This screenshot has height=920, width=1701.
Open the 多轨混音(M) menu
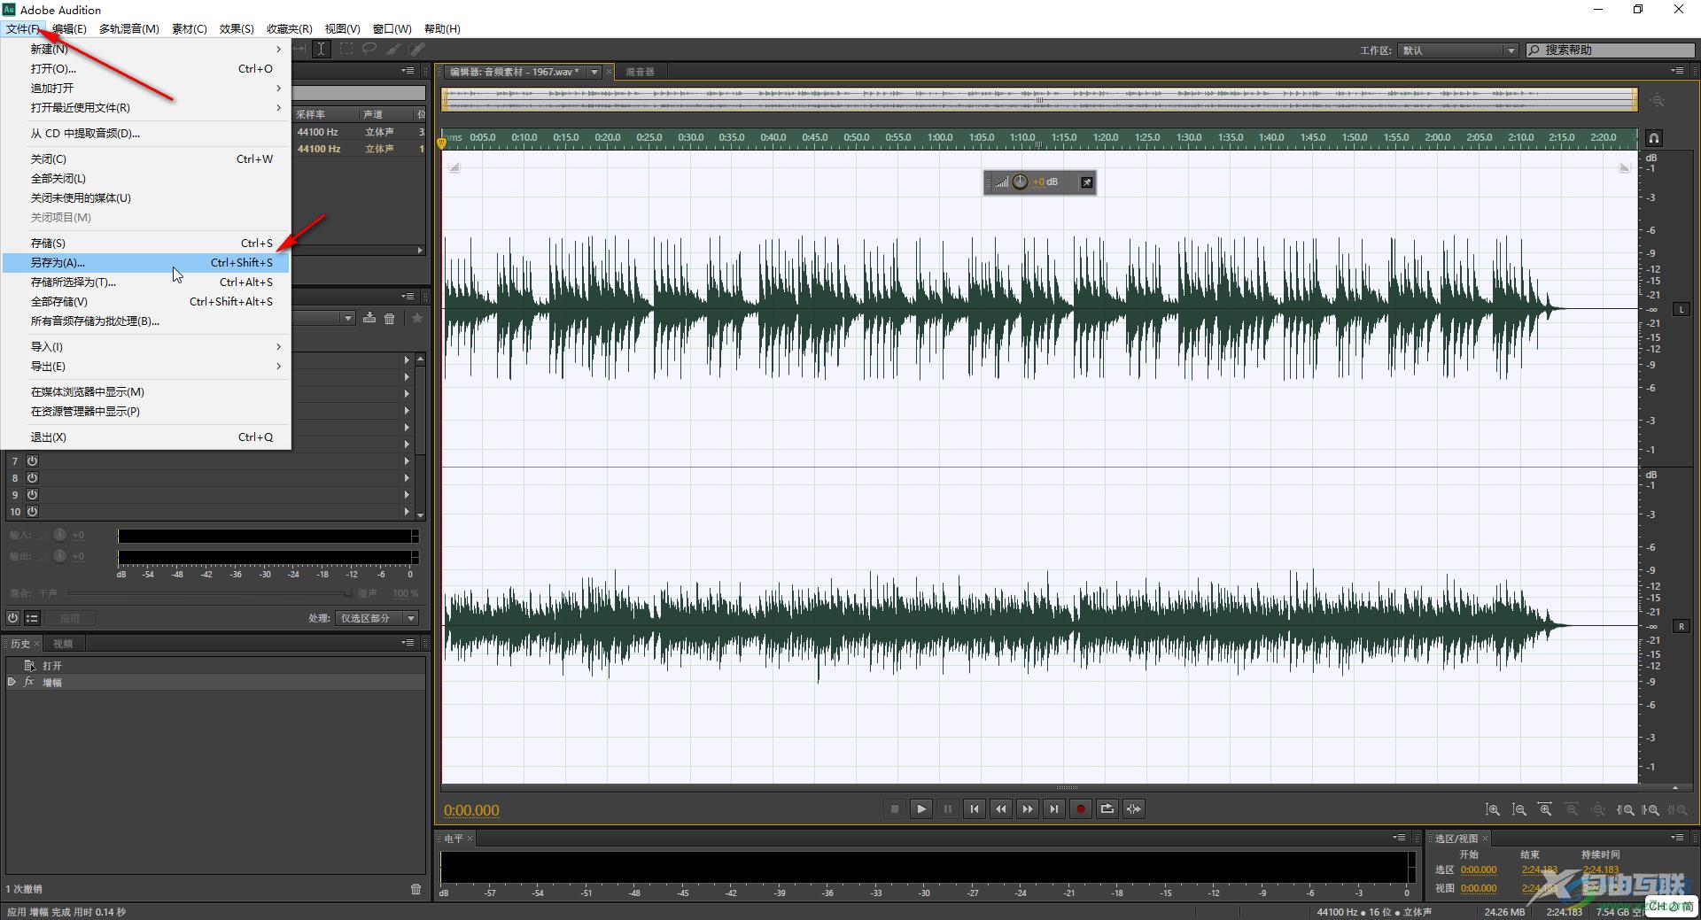[x=129, y=28]
